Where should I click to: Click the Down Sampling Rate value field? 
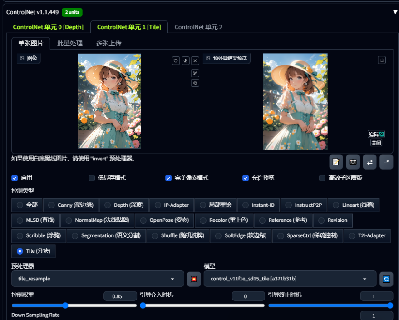click(x=377, y=315)
